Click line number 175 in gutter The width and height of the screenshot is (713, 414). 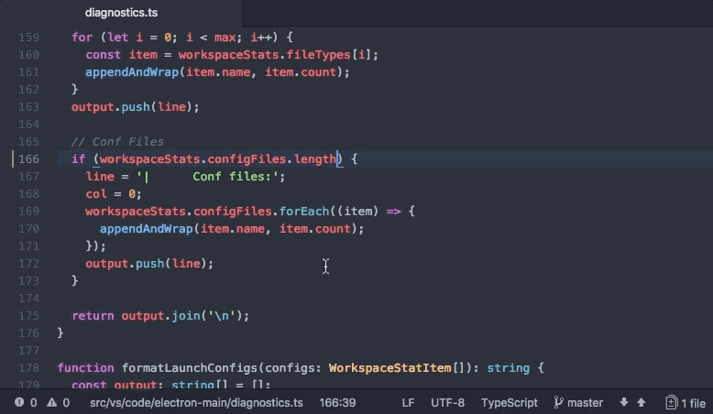(x=28, y=316)
